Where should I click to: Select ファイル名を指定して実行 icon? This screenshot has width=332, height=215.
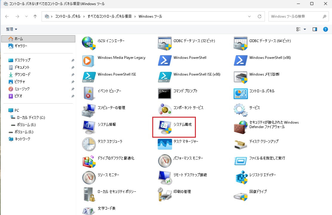pos(241,161)
